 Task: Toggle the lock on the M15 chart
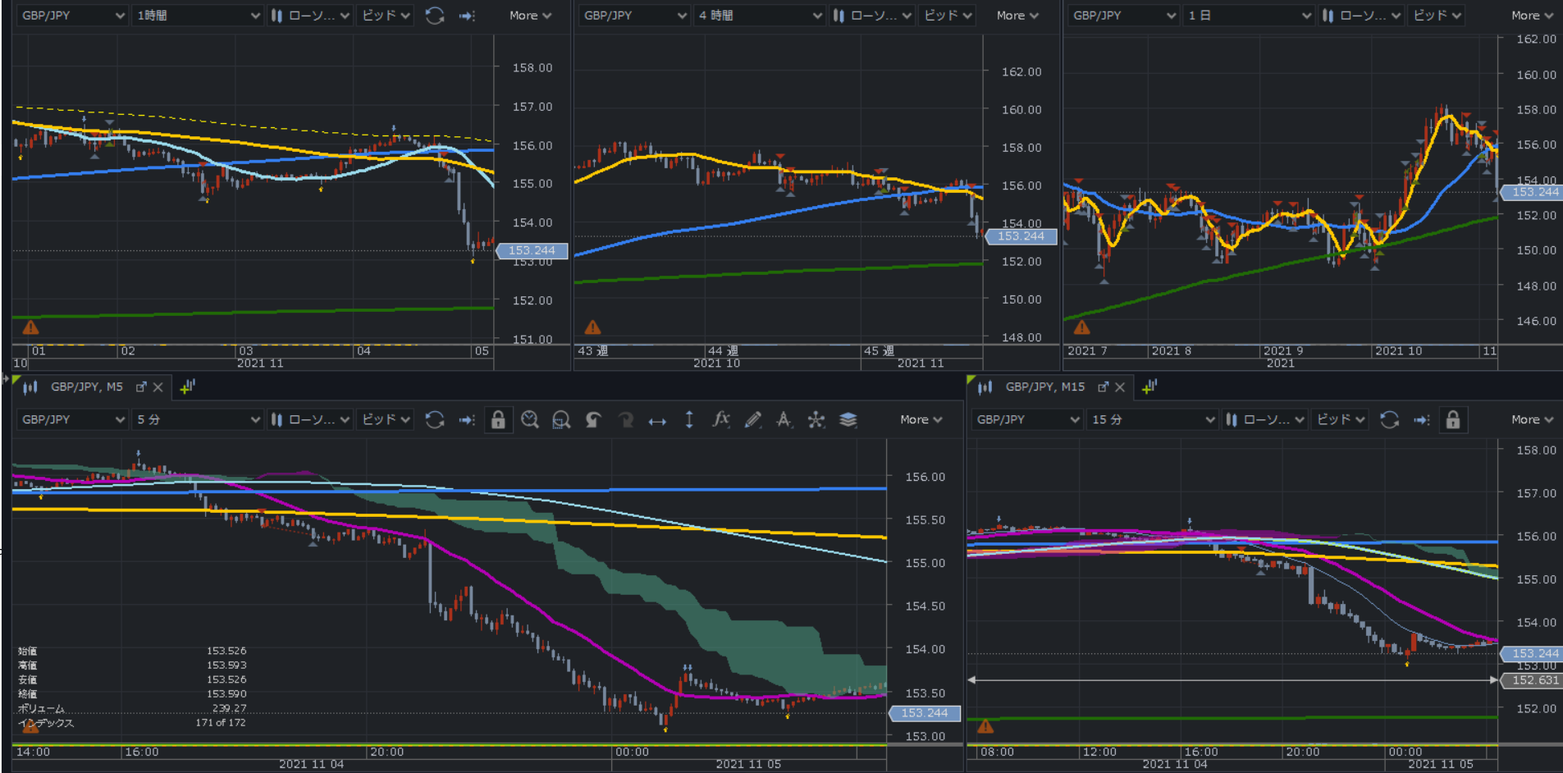coord(1453,419)
